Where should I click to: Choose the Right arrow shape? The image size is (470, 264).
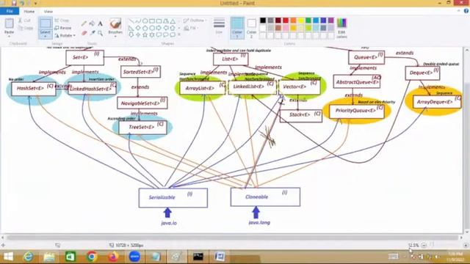coord(159,28)
